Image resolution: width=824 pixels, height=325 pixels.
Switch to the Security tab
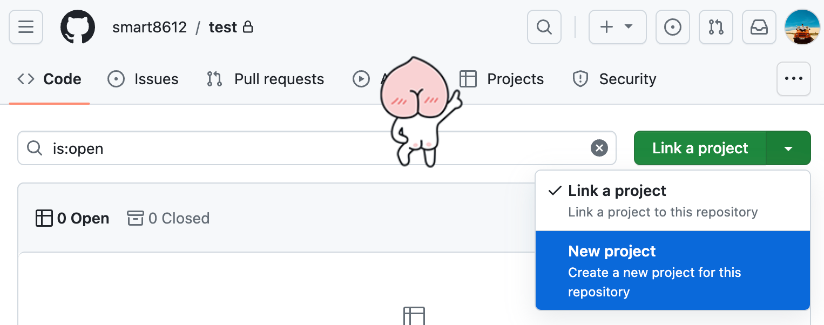click(x=614, y=79)
